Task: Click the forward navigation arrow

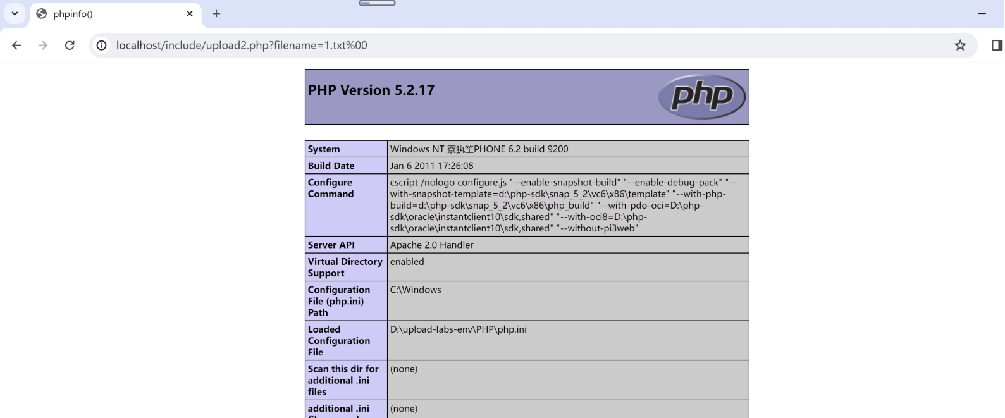Action: click(x=43, y=46)
